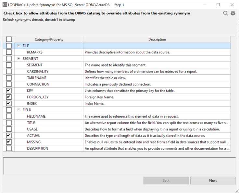This screenshot has width=239, height=193.
Task: Click the search magnifier icon
Action: [225, 13]
